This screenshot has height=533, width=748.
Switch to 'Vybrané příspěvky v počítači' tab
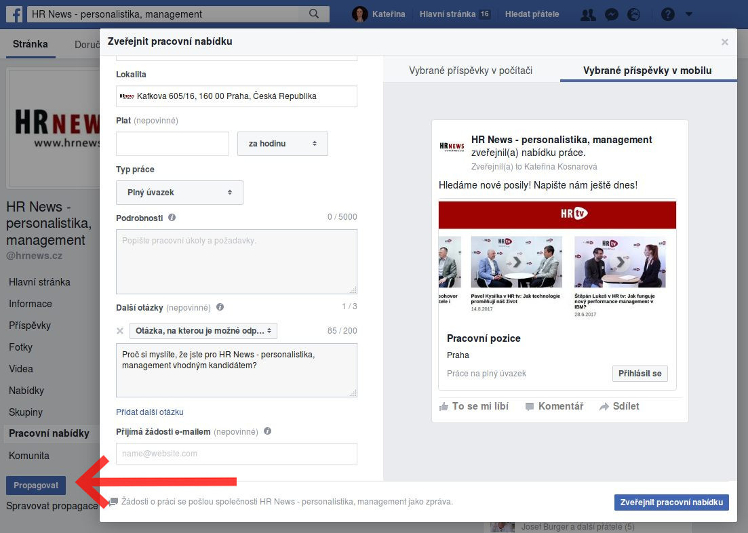[x=471, y=71]
